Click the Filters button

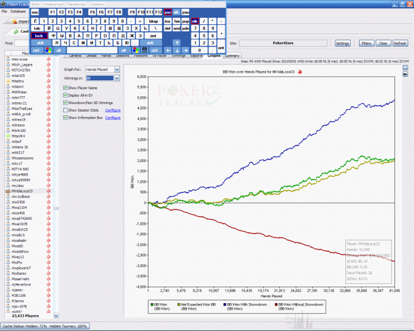[366, 43]
